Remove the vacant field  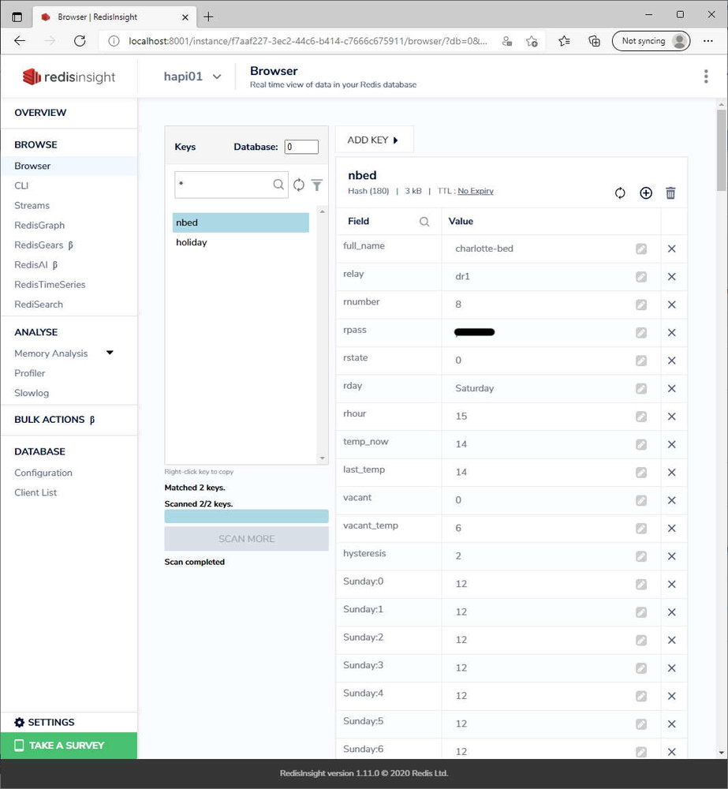(672, 500)
